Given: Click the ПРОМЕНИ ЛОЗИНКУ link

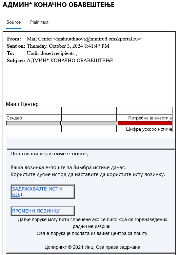Looking at the screenshot, I should click(x=36, y=211).
